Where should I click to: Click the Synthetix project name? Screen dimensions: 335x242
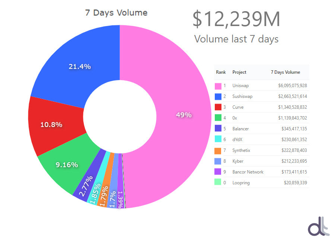pos(241,150)
